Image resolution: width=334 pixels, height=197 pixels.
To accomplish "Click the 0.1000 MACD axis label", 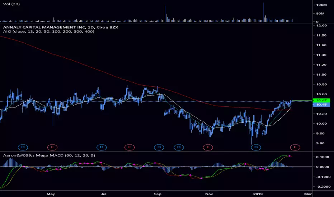I will (x=323, y=157).
